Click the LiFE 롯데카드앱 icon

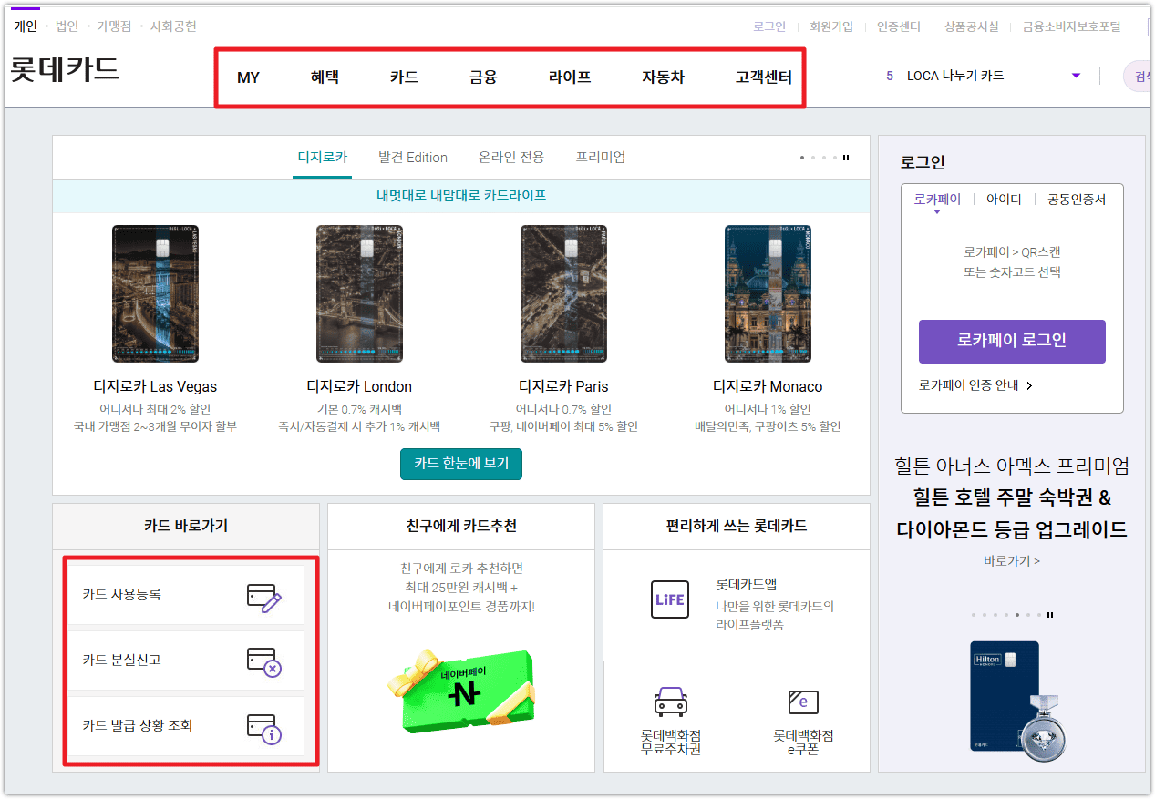click(x=670, y=599)
